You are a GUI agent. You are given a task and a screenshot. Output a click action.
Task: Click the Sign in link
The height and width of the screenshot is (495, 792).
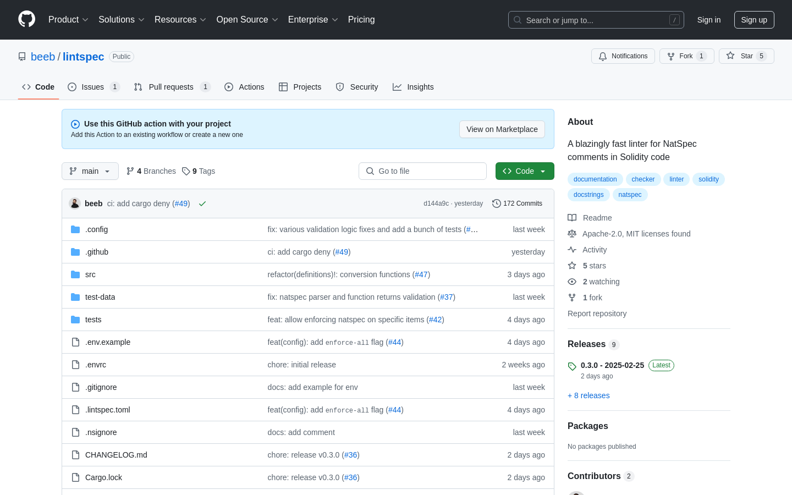point(709,20)
